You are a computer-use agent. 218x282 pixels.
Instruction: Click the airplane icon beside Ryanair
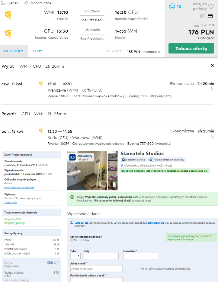[3, 3]
